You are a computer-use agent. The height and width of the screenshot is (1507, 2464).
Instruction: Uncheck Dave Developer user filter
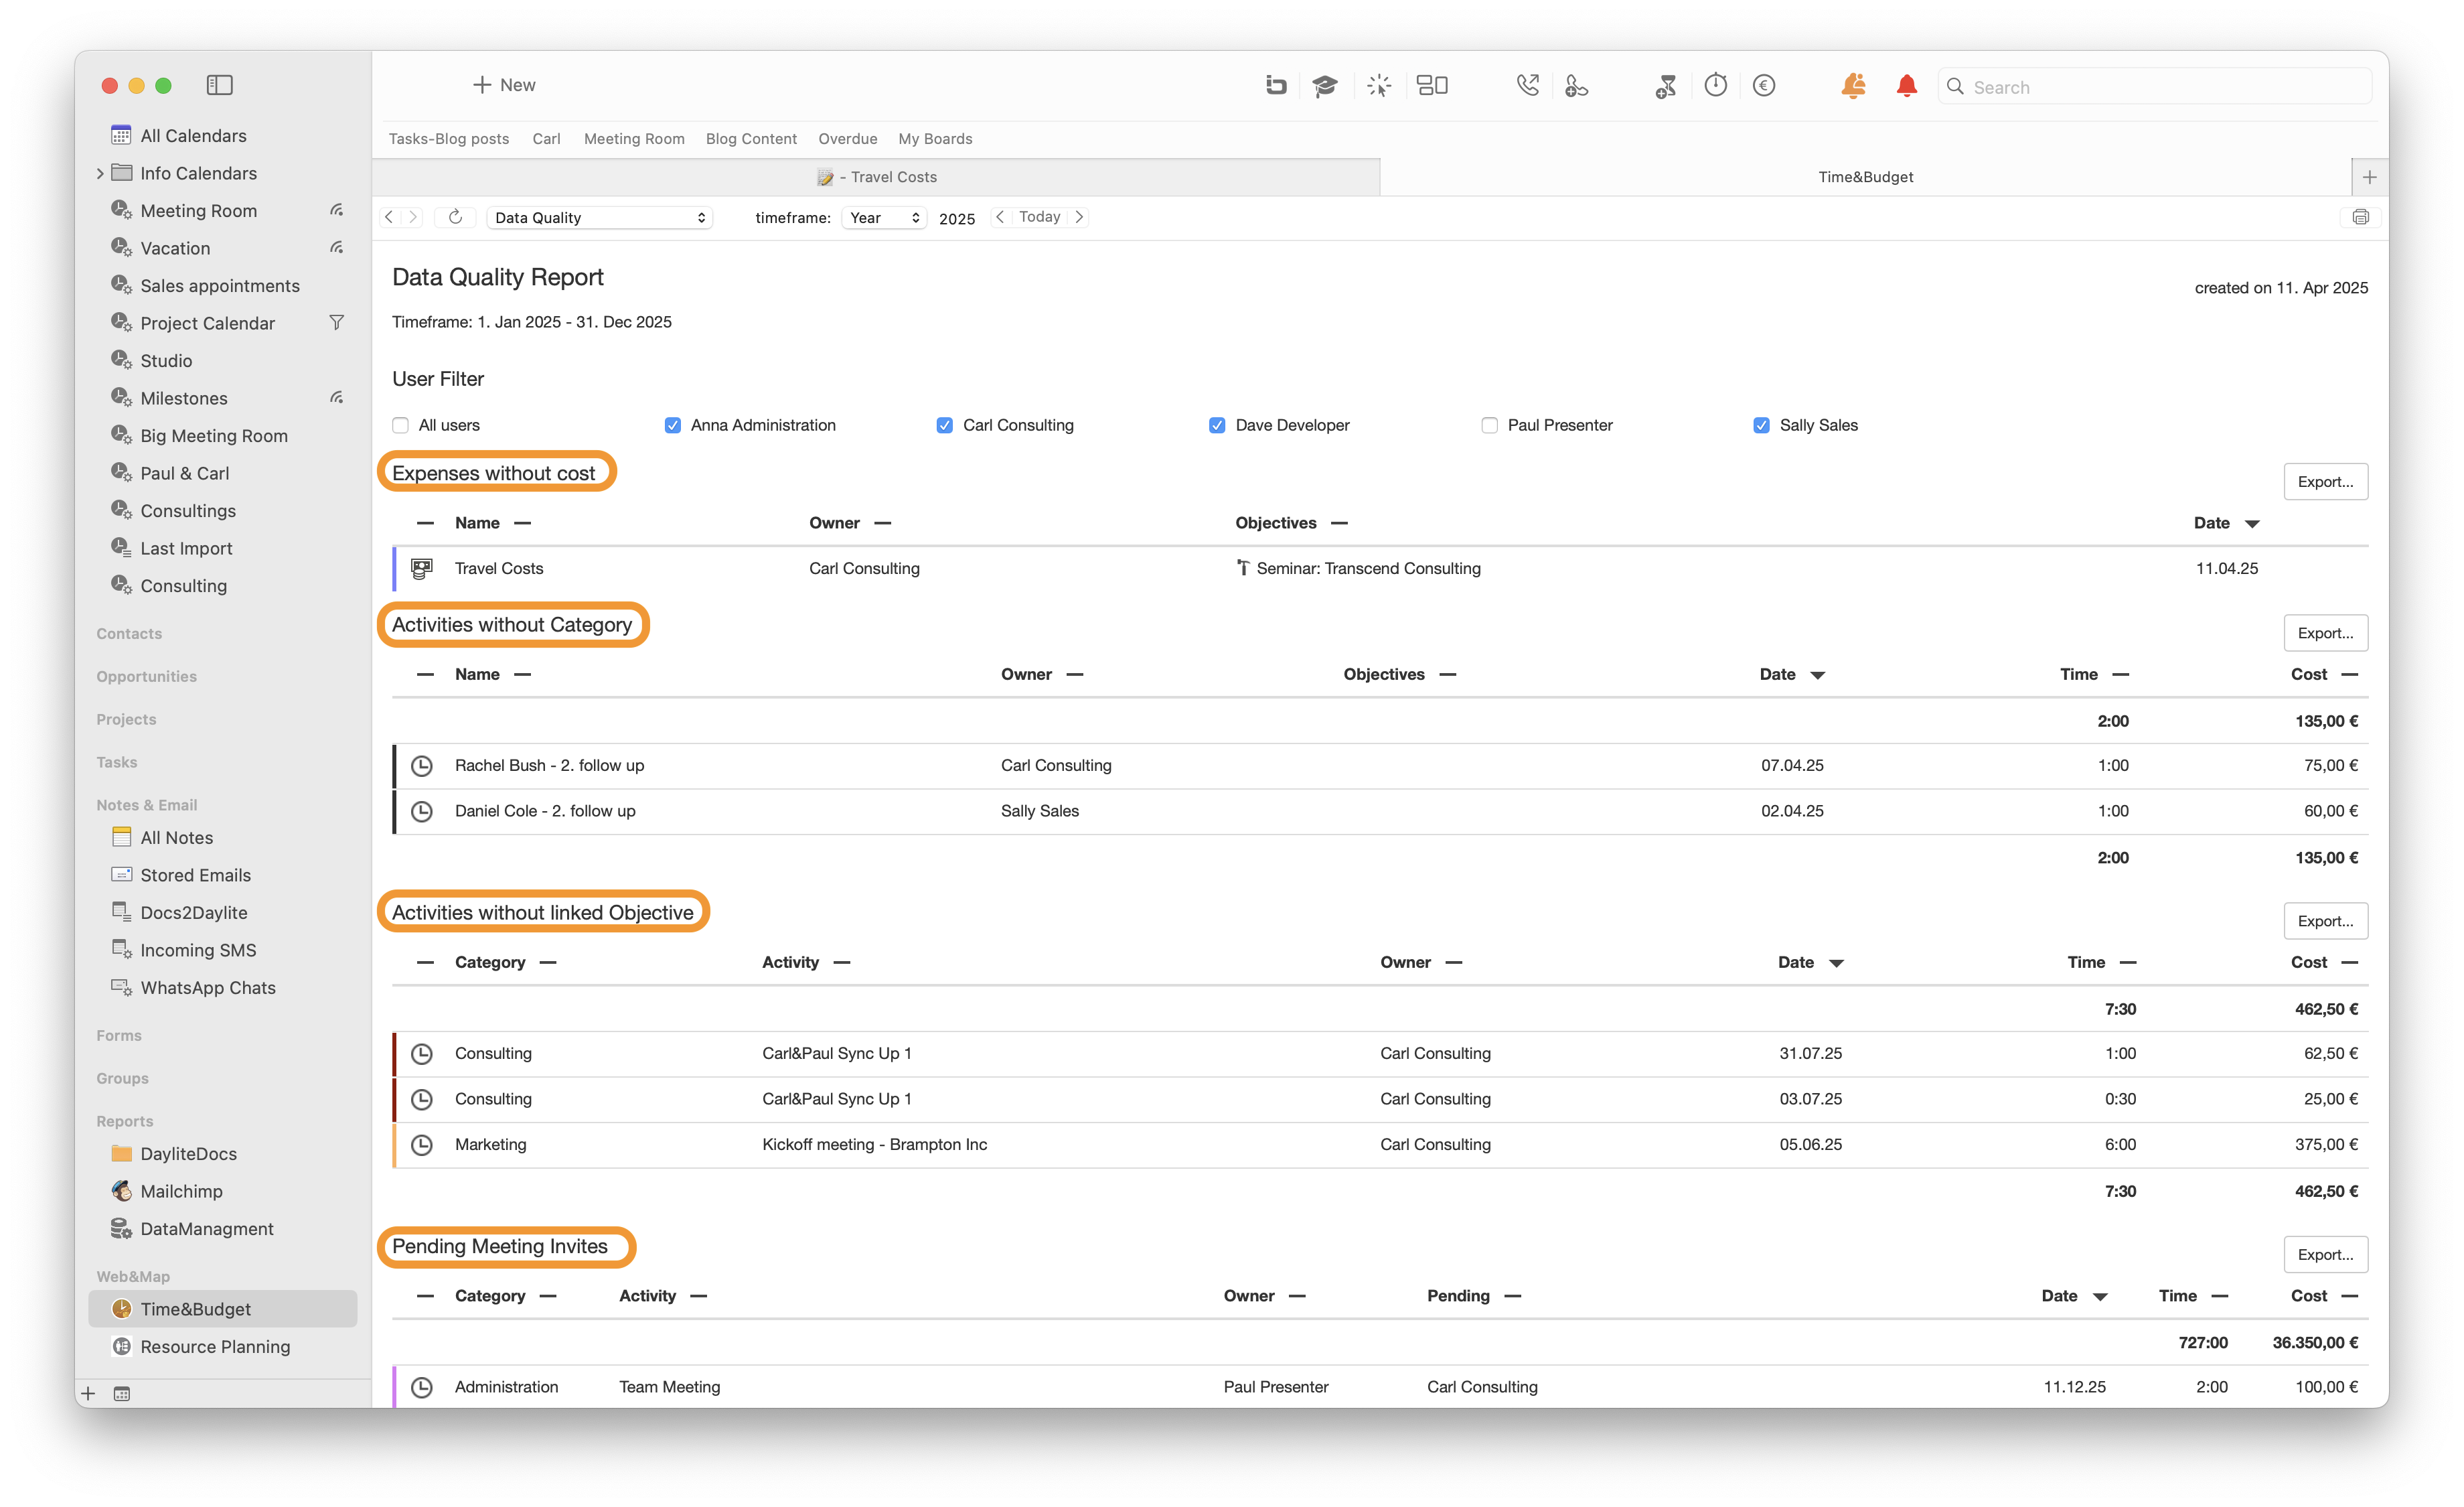point(1217,425)
